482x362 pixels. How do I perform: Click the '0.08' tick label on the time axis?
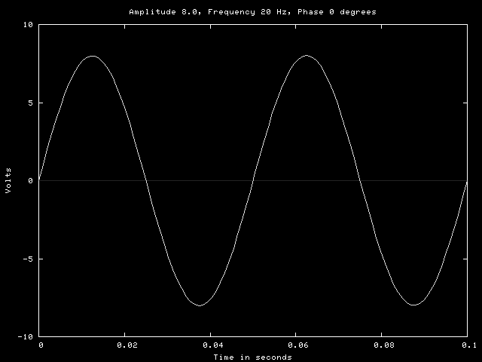(383, 345)
